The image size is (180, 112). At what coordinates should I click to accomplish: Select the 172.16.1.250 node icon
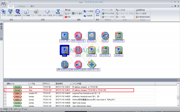tap(65, 36)
